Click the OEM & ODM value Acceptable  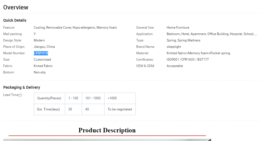(175, 66)
